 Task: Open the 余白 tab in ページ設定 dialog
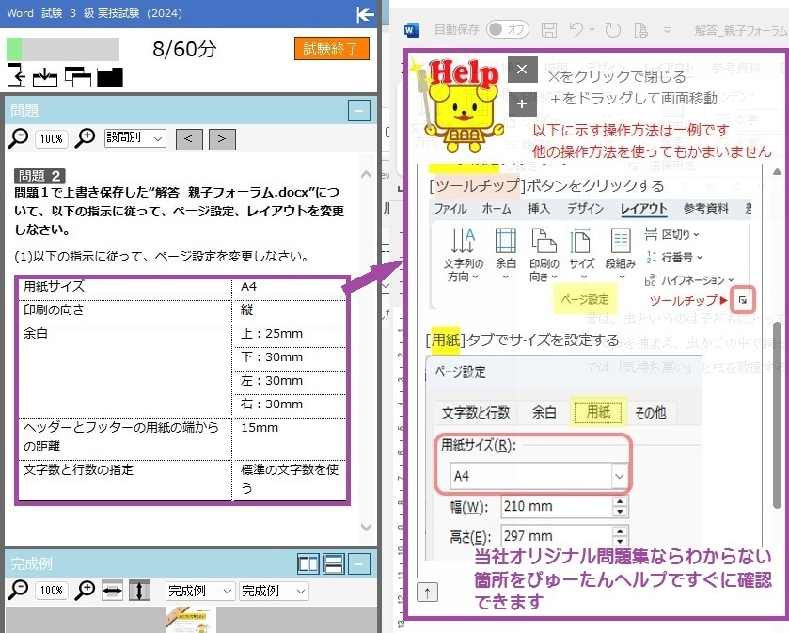544,413
